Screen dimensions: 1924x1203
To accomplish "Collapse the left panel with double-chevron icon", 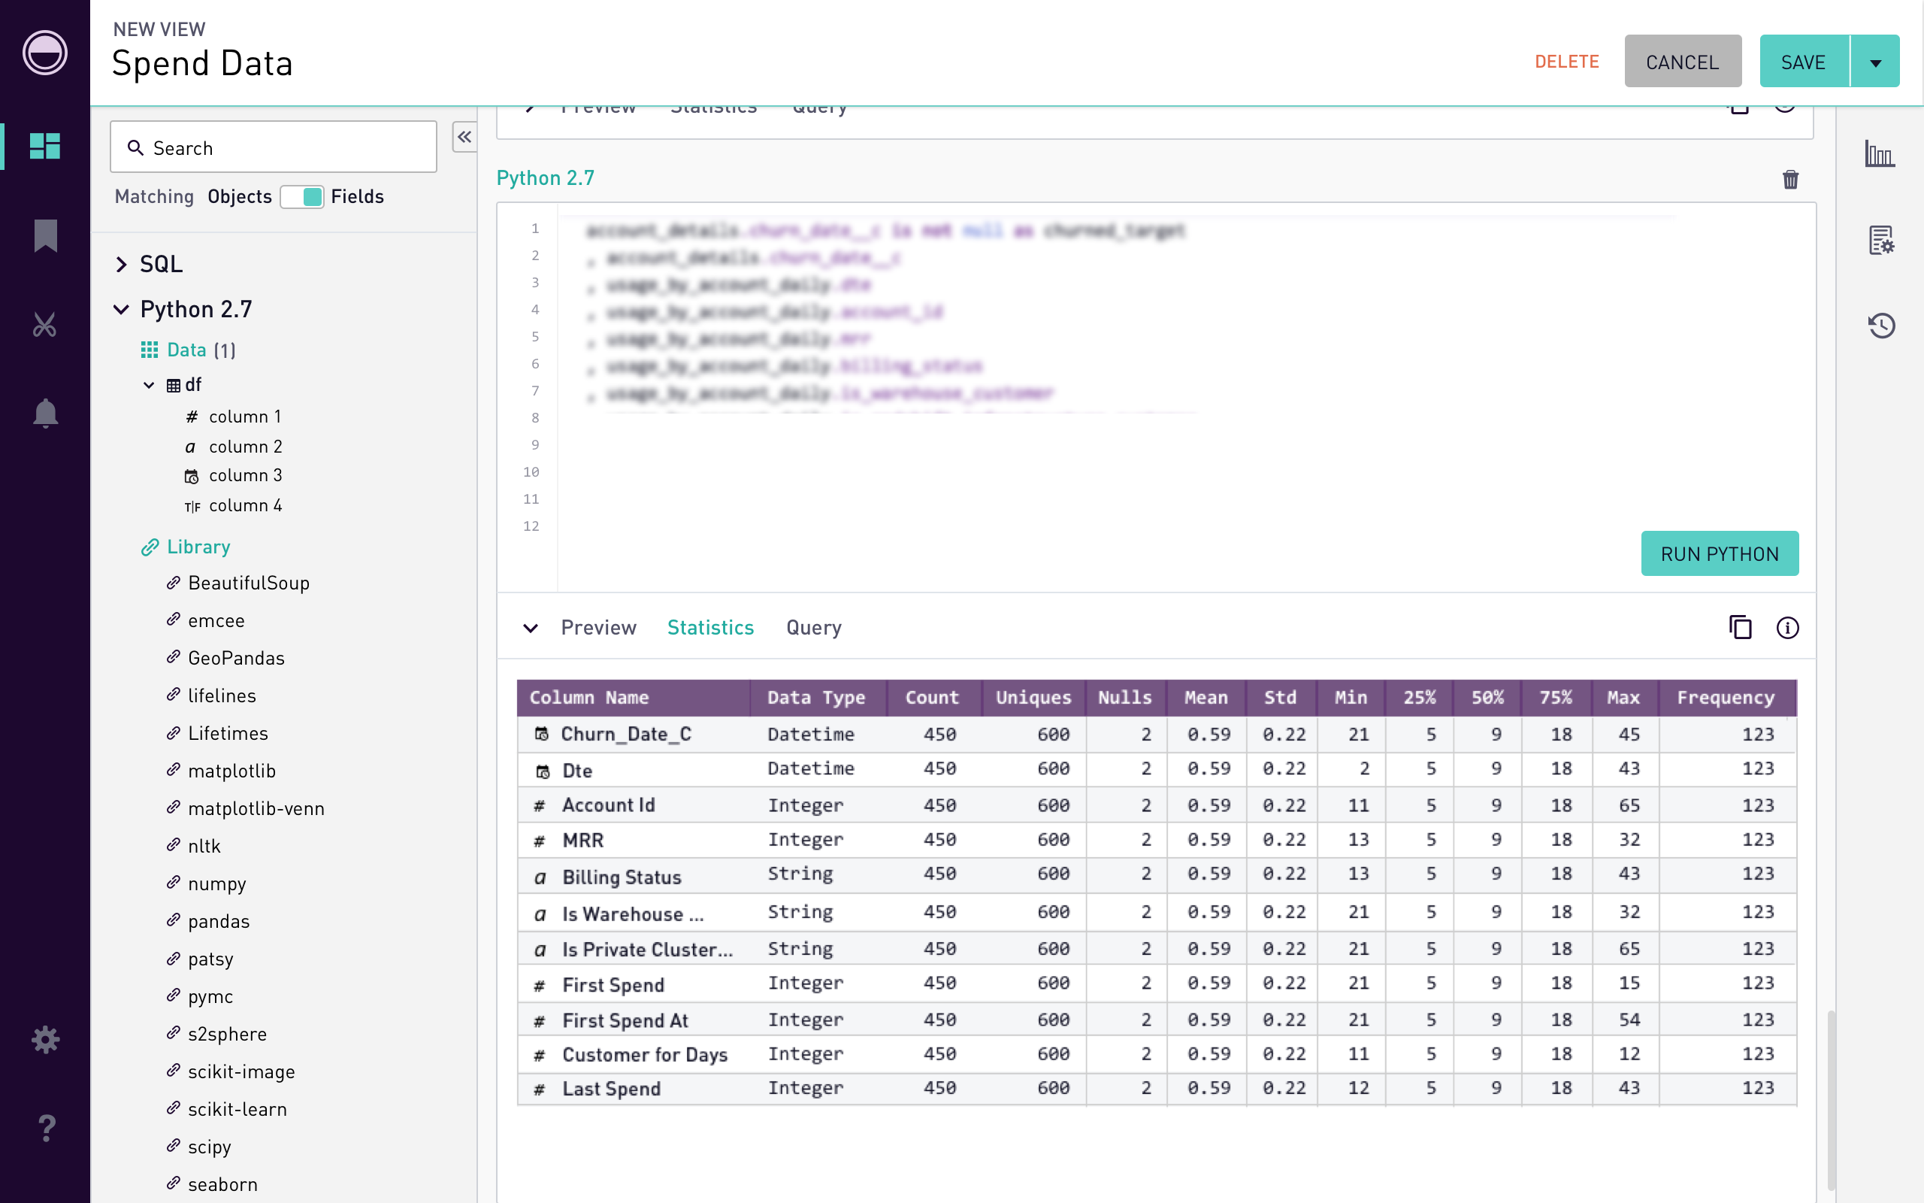I will click(464, 137).
